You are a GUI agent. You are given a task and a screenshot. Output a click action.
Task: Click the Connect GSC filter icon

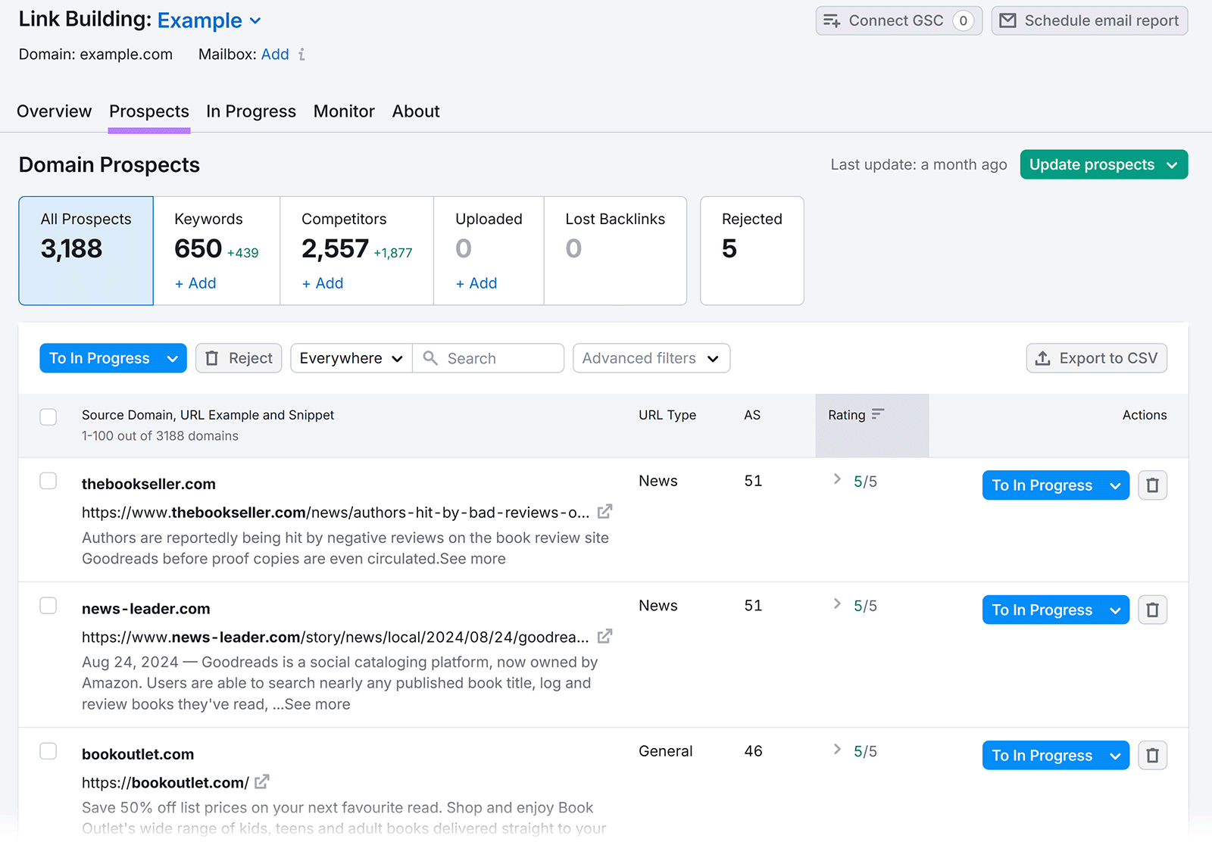click(832, 20)
